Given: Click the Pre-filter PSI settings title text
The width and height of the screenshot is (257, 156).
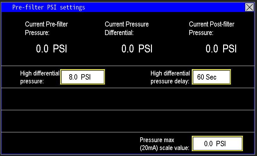Looking at the screenshot, I should [48, 7].
